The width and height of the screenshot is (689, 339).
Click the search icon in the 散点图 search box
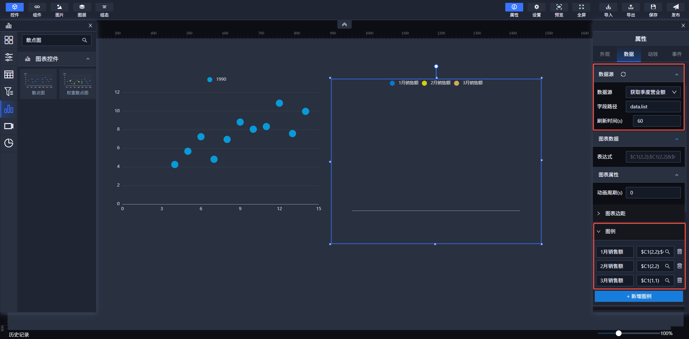point(85,40)
